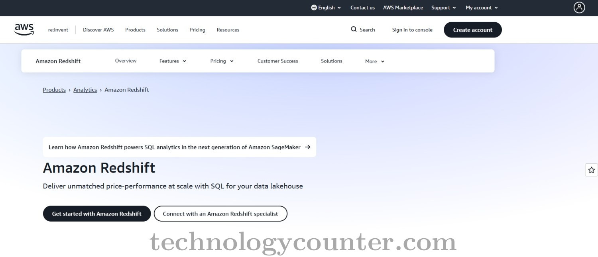Click Create account
Screen dimensions: 598x257
click(472, 29)
